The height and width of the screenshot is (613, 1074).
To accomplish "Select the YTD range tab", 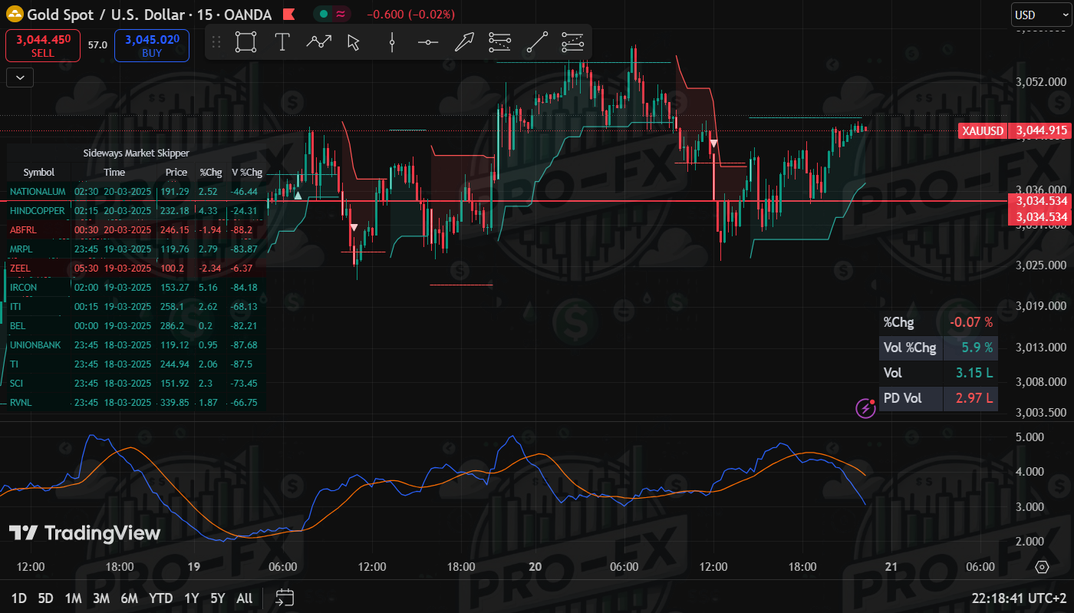I will pyautogui.click(x=161, y=598).
